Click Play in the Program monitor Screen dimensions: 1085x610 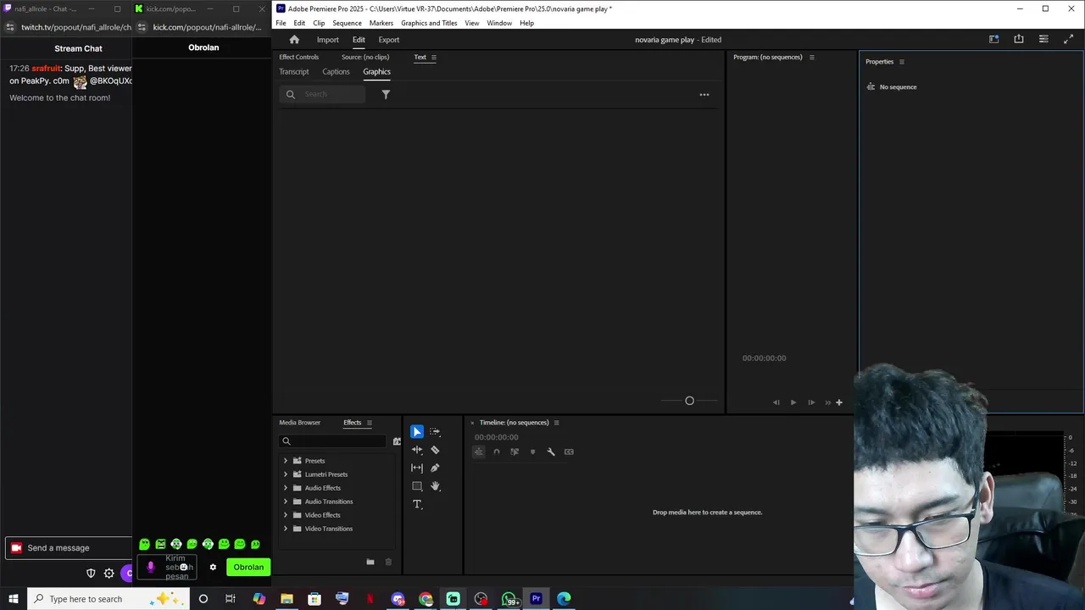793,402
